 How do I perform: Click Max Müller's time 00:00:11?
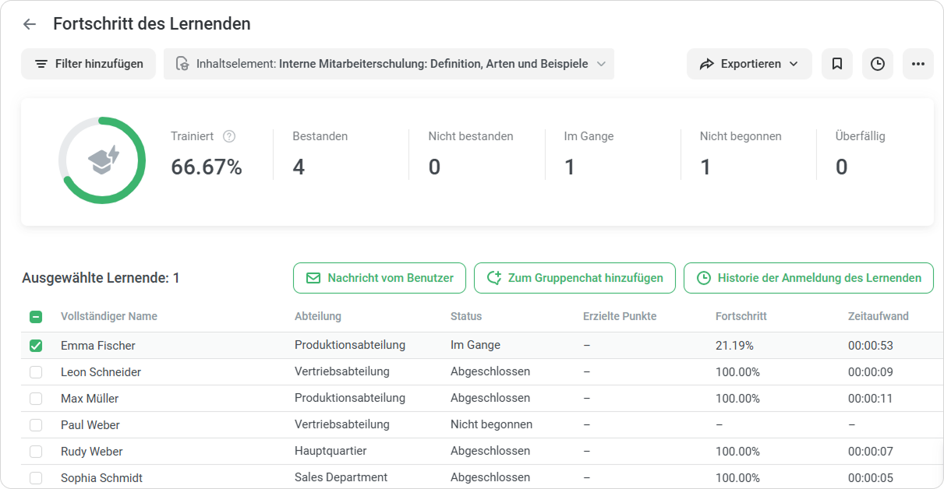(871, 398)
